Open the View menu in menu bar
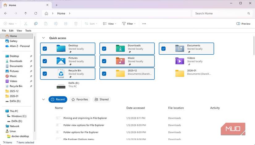Screen dimensions: 255x145 (x=19, y=31)
